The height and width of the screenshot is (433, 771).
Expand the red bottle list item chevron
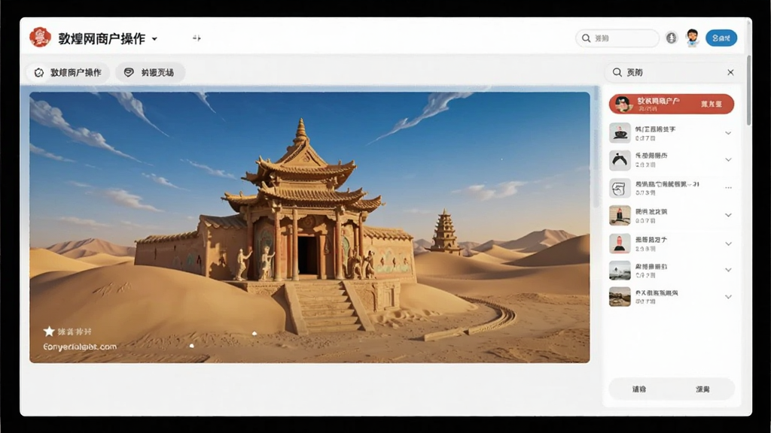pyautogui.click(x=728, y=244)
